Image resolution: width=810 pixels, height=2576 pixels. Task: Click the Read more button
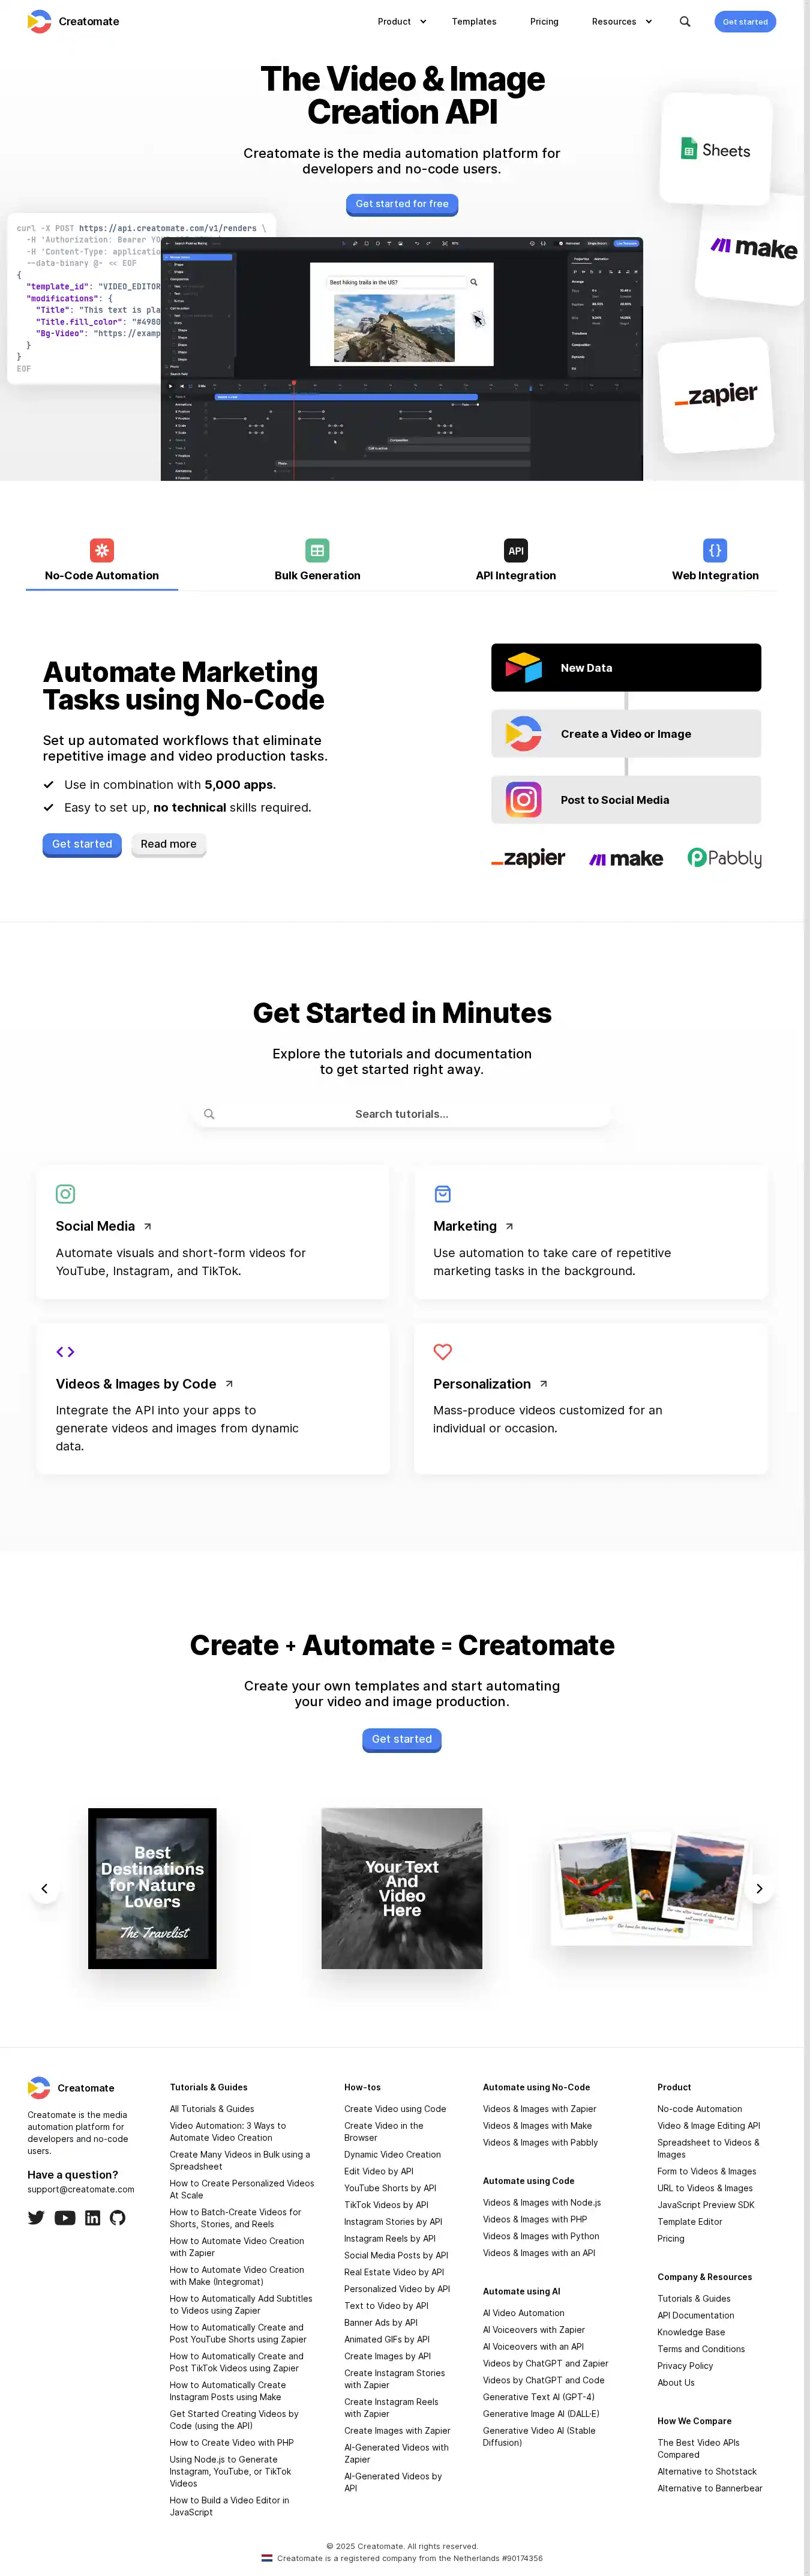coord(168,844)
